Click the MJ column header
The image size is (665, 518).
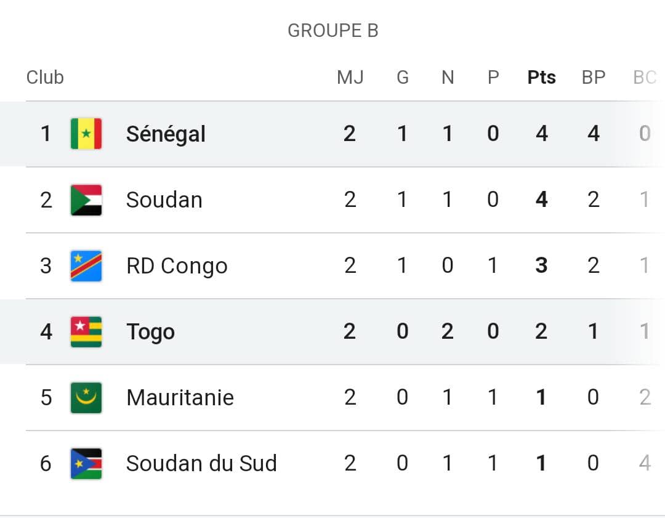(x=350, y=77)
